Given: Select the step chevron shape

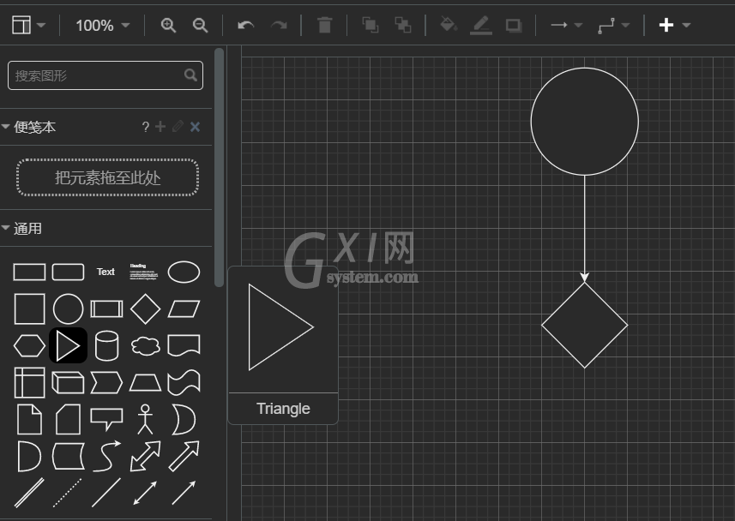Looking at the screenshot, I should [106, 383].
